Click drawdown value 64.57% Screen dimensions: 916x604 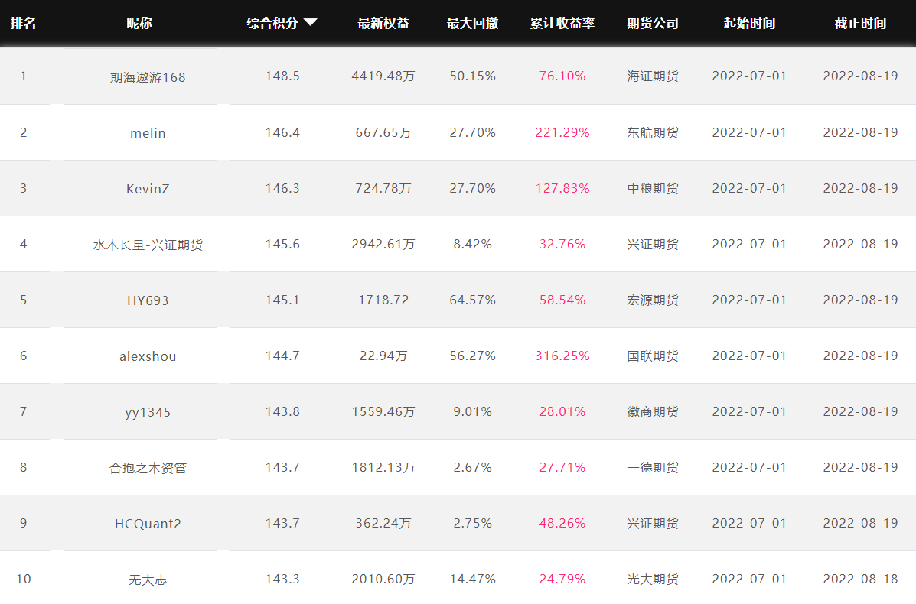473,300
